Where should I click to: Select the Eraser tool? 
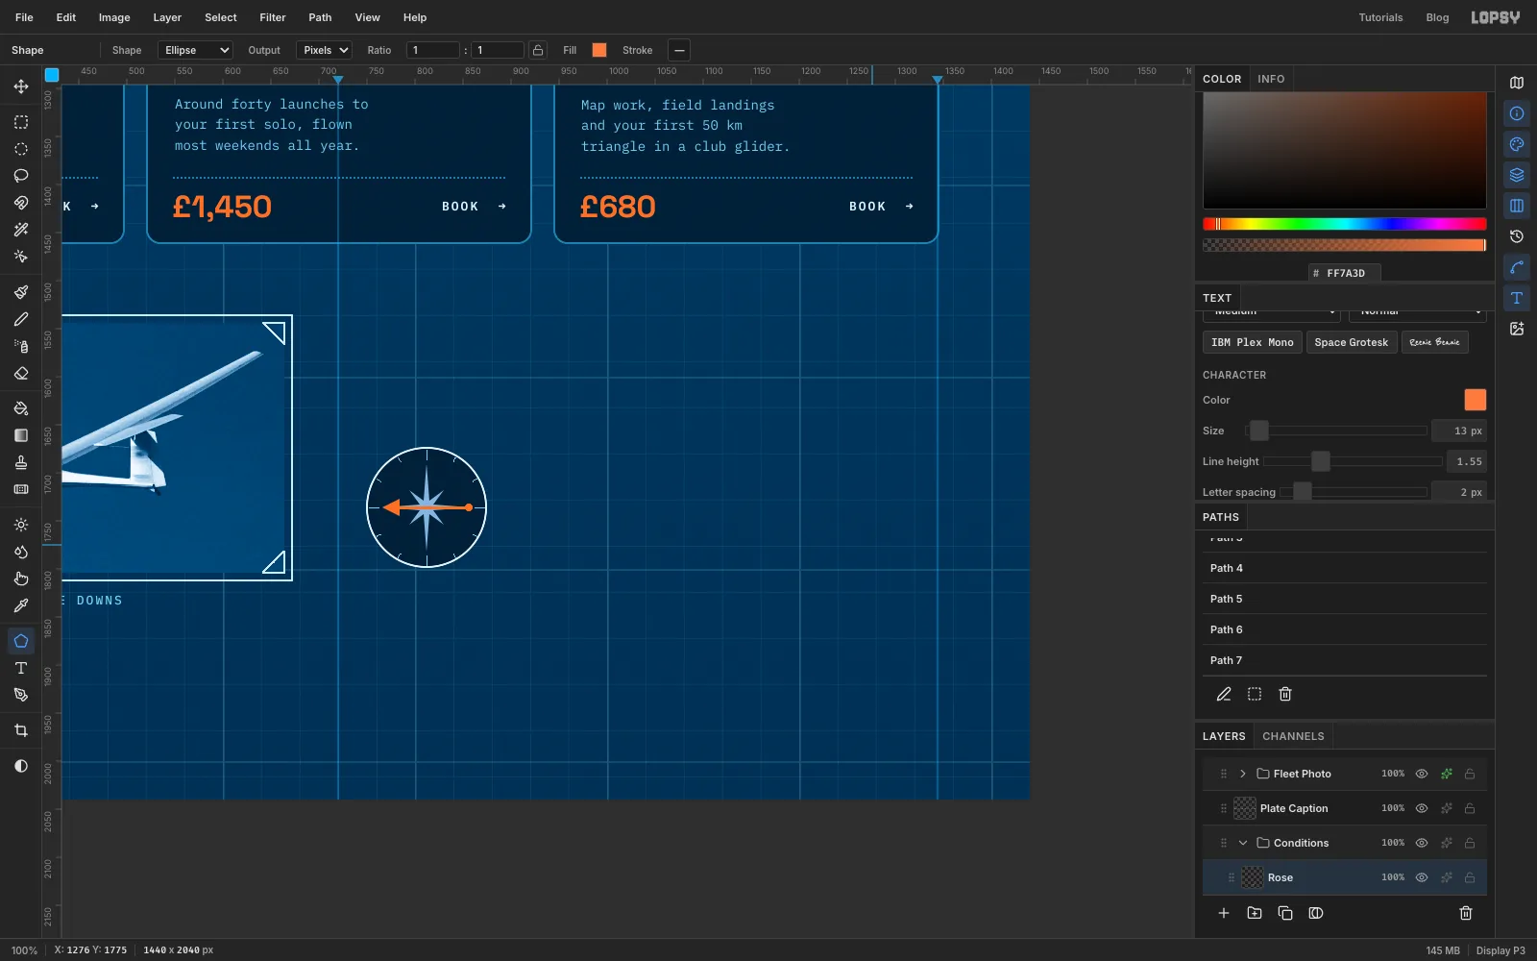coord(21,373)
